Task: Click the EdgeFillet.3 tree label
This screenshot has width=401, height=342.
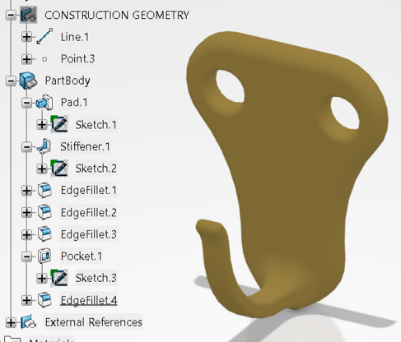Action: (x=89, y=234)
